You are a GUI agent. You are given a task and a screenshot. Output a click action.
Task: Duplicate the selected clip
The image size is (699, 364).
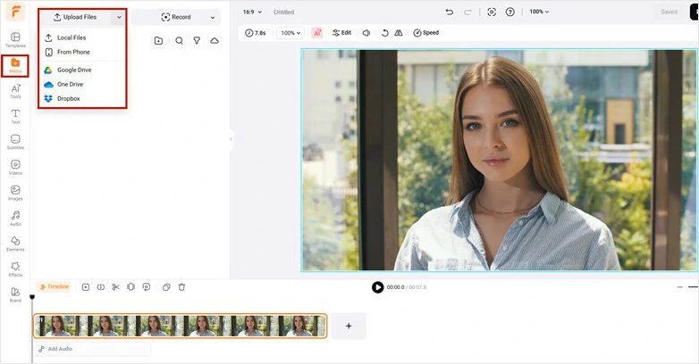(x=166, y=287)
